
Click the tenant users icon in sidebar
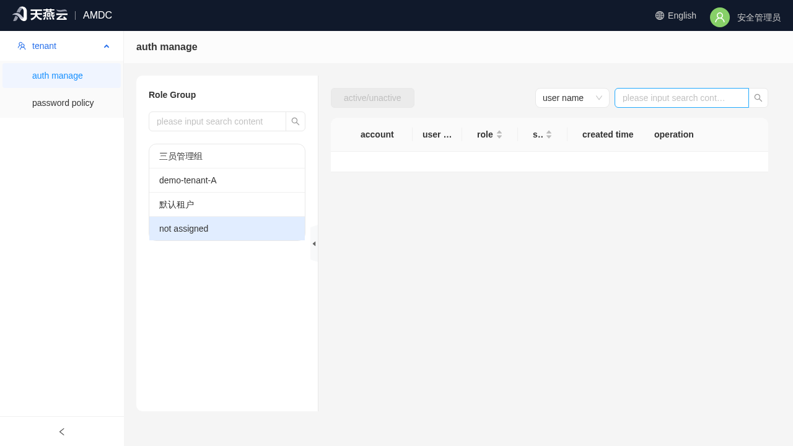(22, 46)
